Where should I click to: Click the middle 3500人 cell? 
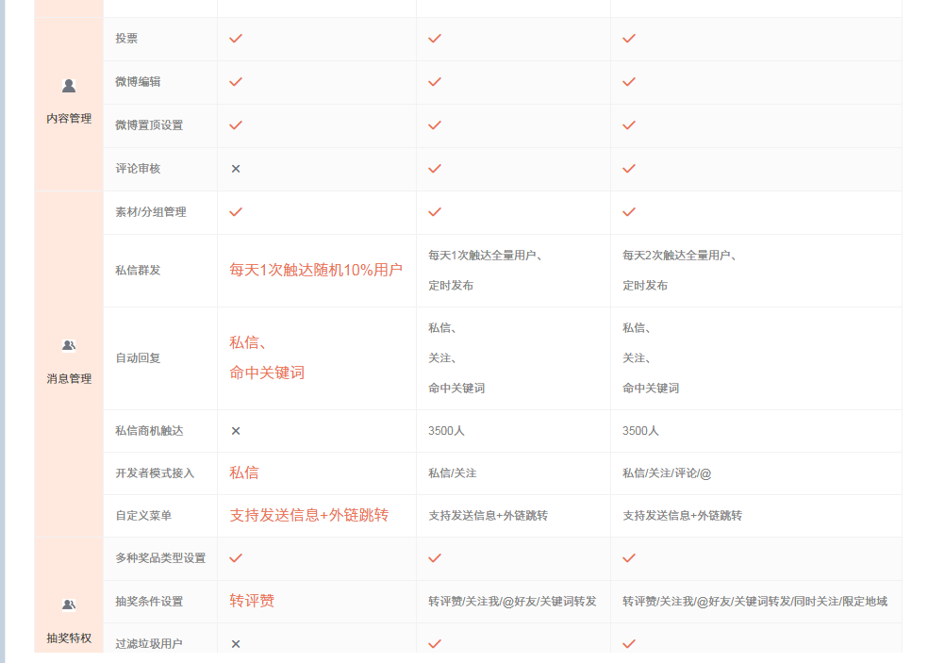tap(446, 431)
